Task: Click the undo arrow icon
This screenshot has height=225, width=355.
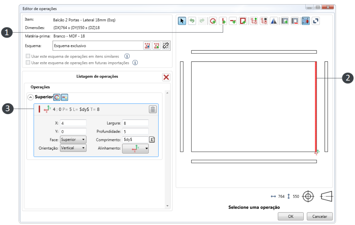Action: (x=192, y=21)
